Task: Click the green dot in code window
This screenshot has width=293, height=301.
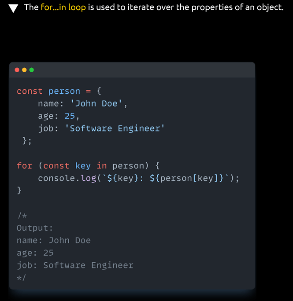Action: 31,70
